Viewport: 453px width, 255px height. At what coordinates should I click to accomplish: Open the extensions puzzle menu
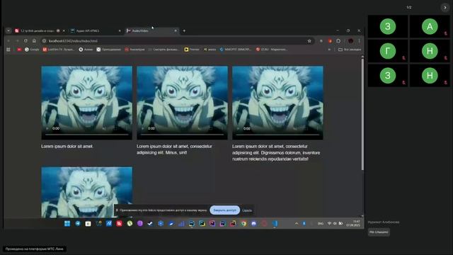coord(338,41)
